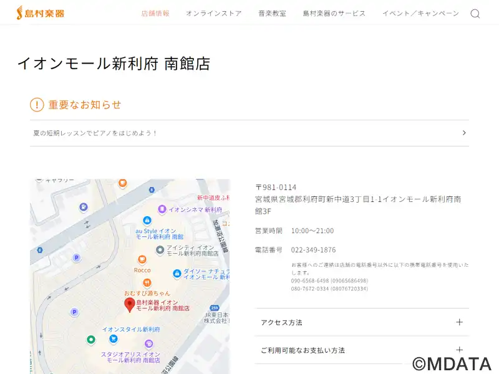Click the orange marker at map top
499x374 pixels.
click(x=122, y=183)
